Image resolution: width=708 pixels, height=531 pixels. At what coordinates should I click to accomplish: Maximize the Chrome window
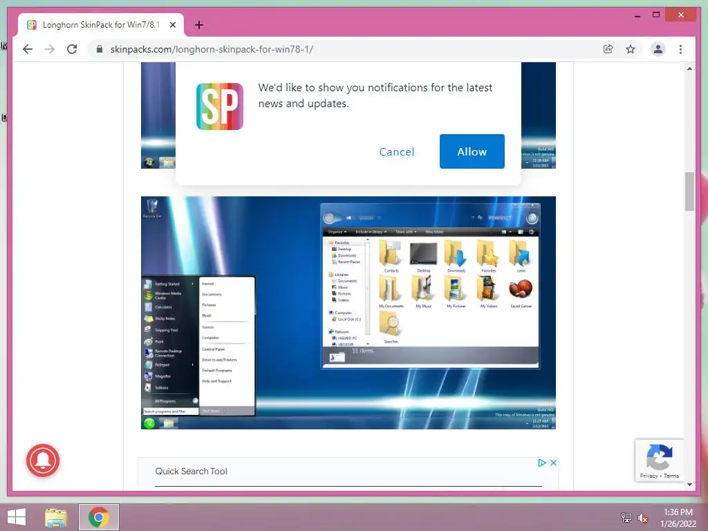point(656,15)
